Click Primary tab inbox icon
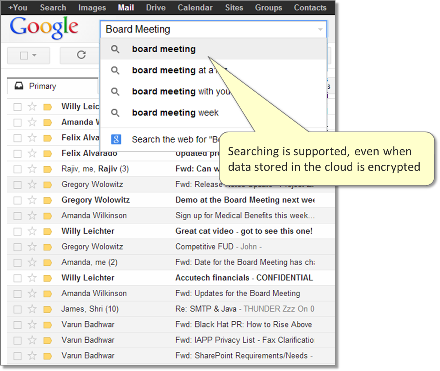 18,86
